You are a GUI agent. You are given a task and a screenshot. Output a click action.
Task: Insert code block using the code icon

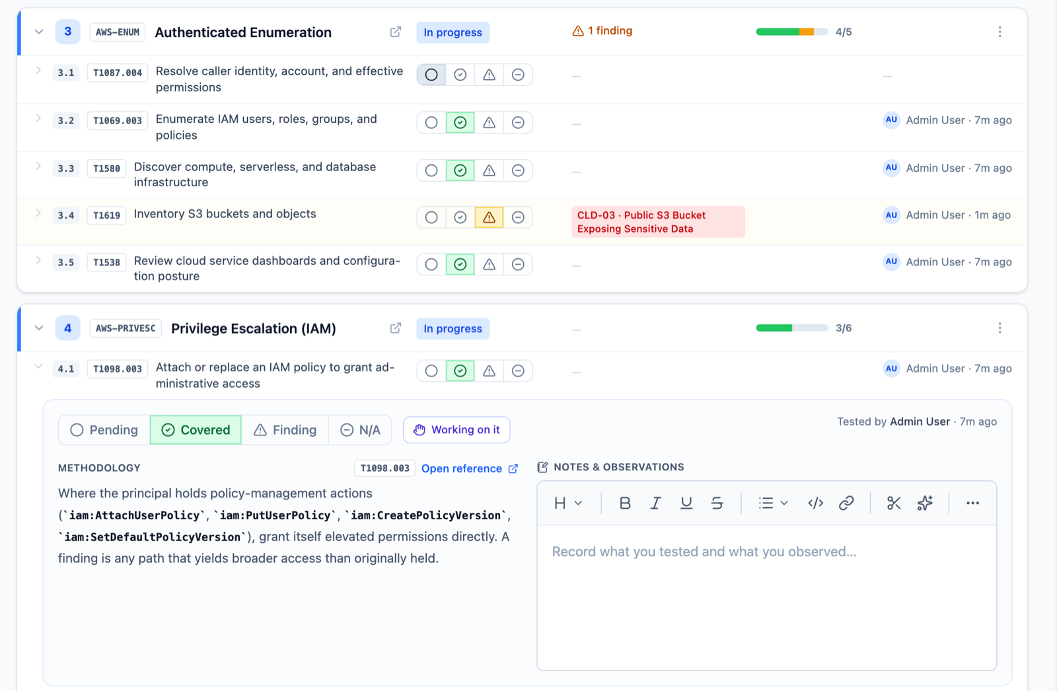click(x=815, y=503)
